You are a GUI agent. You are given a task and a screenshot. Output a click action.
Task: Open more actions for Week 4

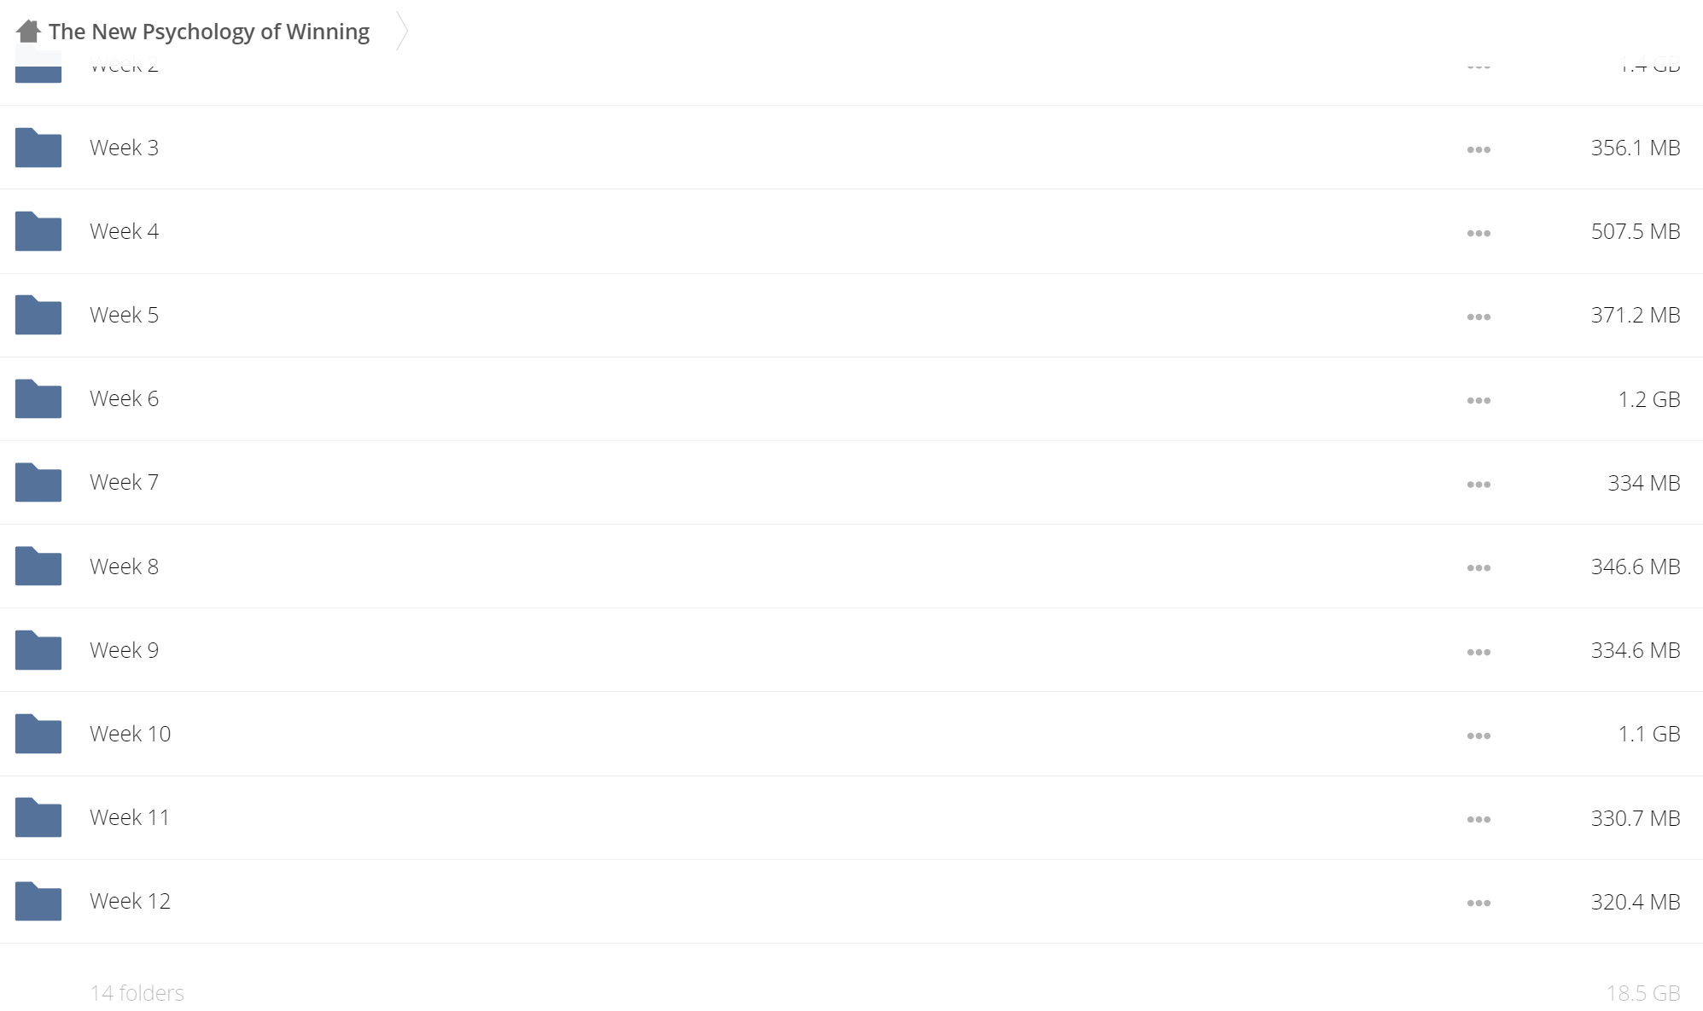[1478, 233]
